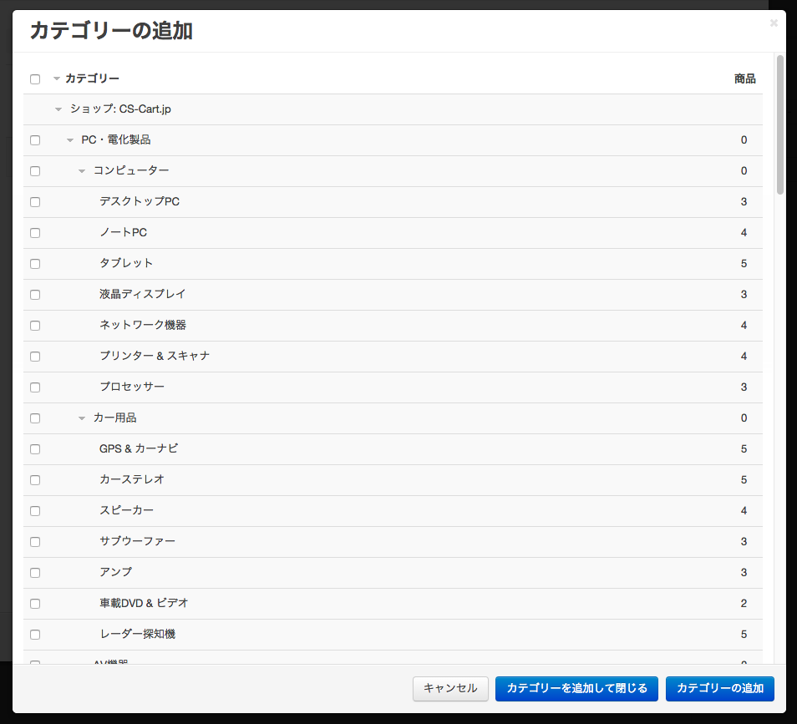Tick the レーダー探知機 checkbox
Image resolution: width=797 pixels, height=724 pixels.
tap(35, 635)
